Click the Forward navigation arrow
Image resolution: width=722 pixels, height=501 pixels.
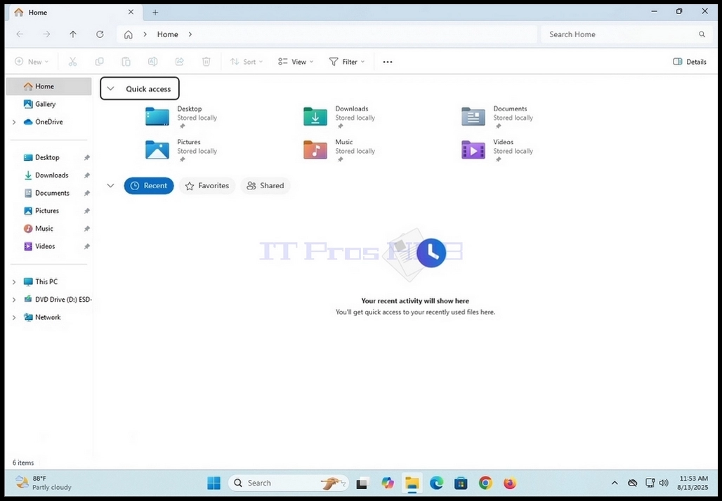click(x=46, y=34)
